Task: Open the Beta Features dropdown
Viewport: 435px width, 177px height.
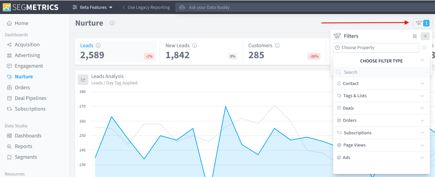Action: (x=92, y=7)
